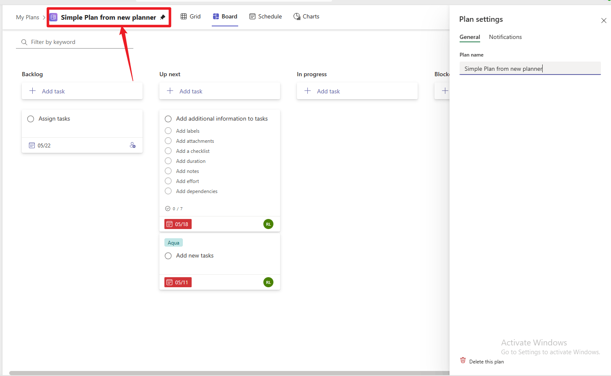Click the plus icon in In progress Add task
The height and width of the screenshot is (376, 611).
[x=307, y=91]
